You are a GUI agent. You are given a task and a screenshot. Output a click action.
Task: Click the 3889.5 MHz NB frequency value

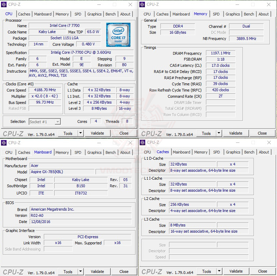click(246, 39)
